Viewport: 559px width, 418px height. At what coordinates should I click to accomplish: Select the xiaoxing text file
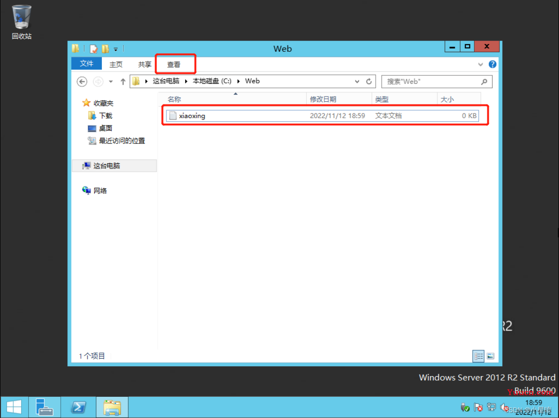[322, 116]
